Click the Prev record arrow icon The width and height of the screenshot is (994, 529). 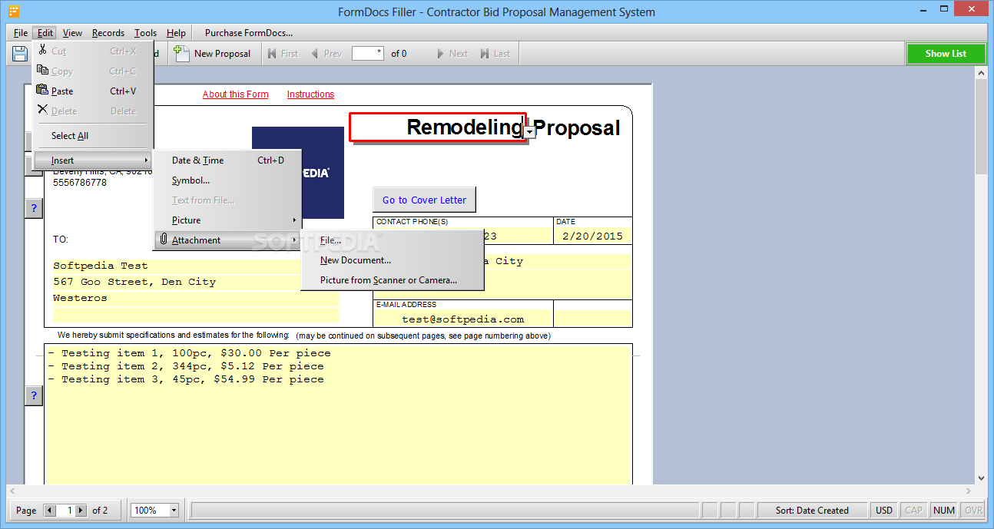(x=314, y=54)
